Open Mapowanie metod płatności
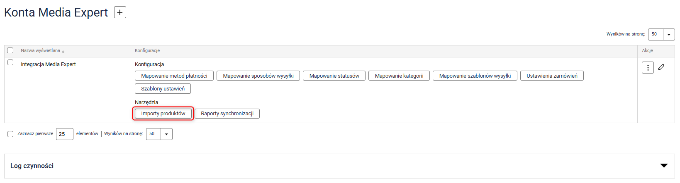The height and width of the screenshot is (183, 680). point(174,76)
